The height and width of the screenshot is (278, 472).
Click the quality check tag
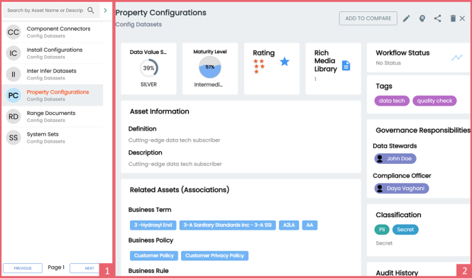(x=434, y=101)
